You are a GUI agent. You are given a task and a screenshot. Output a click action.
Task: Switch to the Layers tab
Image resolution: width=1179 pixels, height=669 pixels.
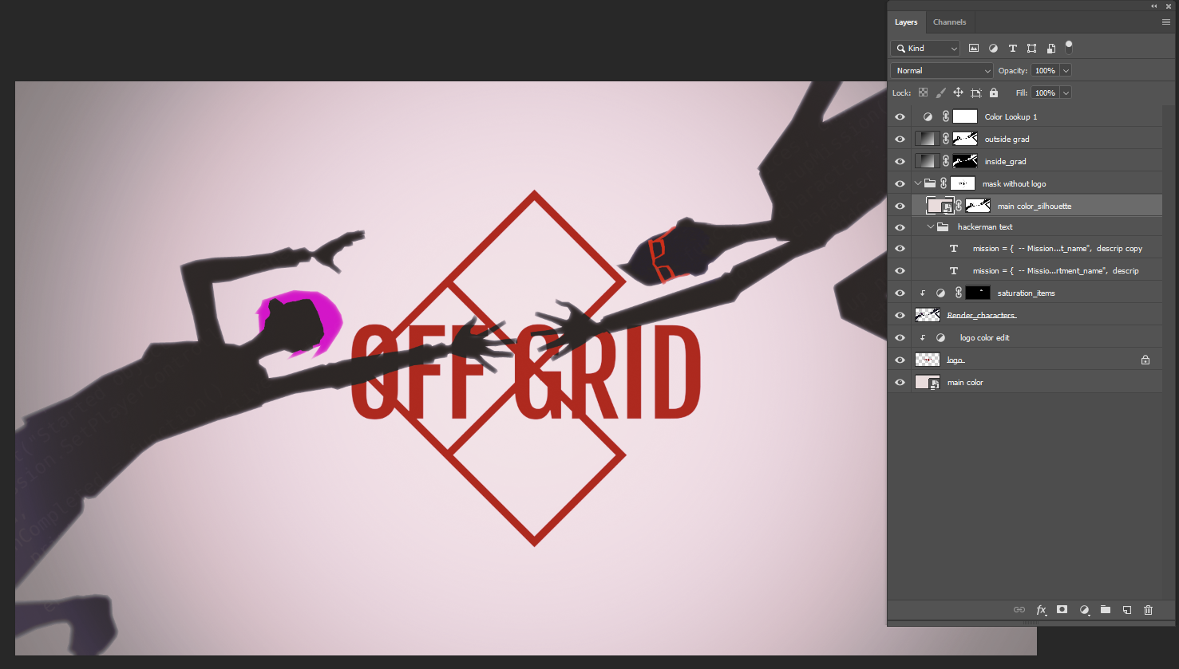point(906,22)
